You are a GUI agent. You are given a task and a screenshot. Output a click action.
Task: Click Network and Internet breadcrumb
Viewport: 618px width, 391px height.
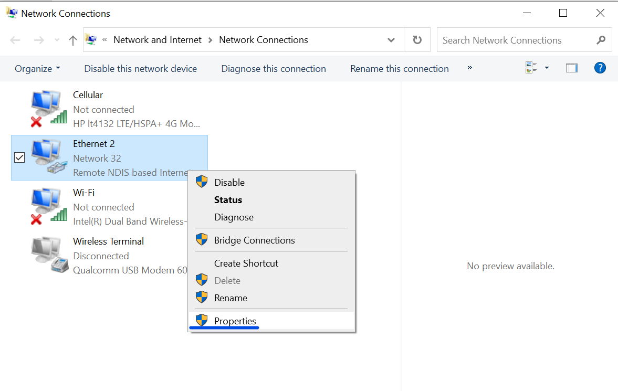(x=158, y=40)
